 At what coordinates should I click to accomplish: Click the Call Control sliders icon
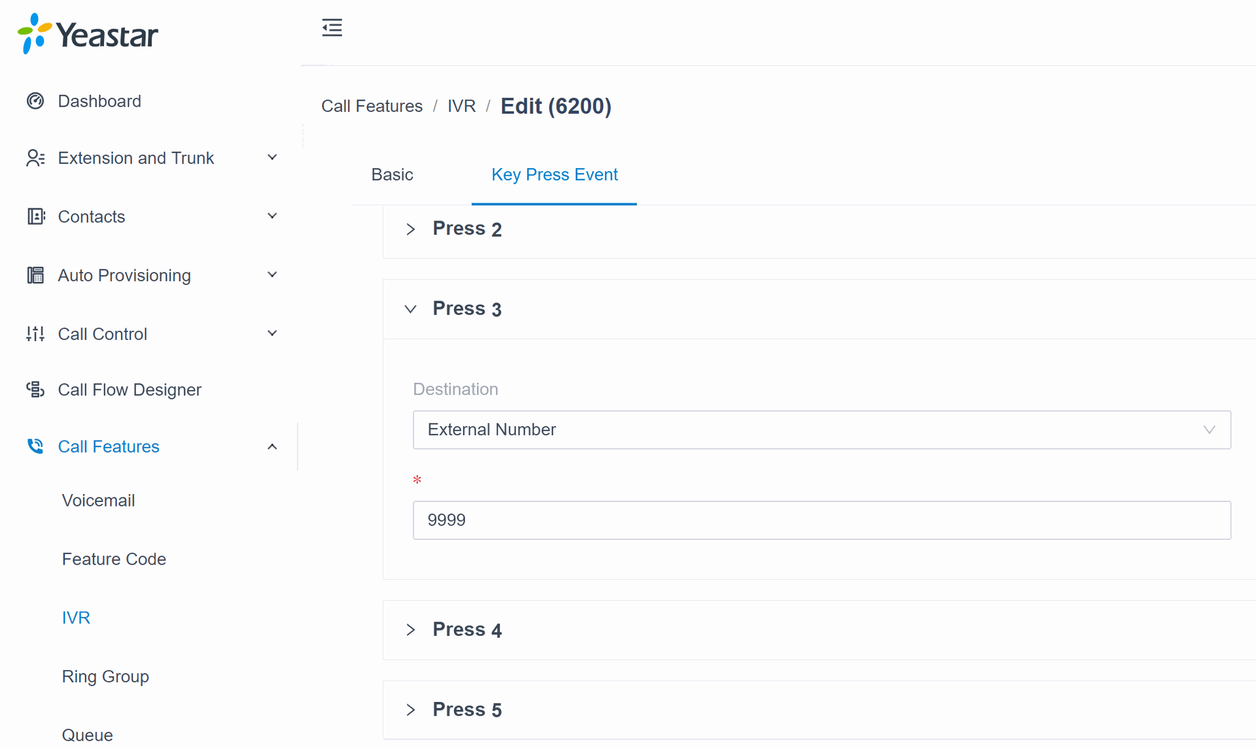[35, 334]
